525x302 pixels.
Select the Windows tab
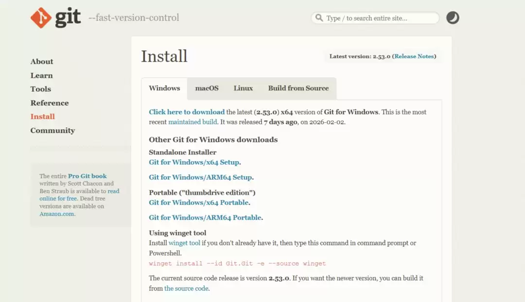[164, 88]
